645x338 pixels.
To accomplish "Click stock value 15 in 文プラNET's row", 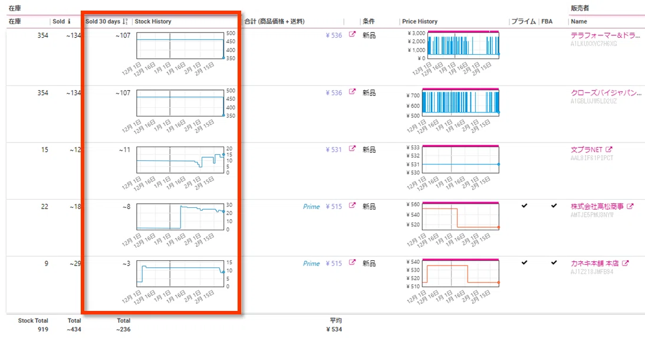I will 44,150.
